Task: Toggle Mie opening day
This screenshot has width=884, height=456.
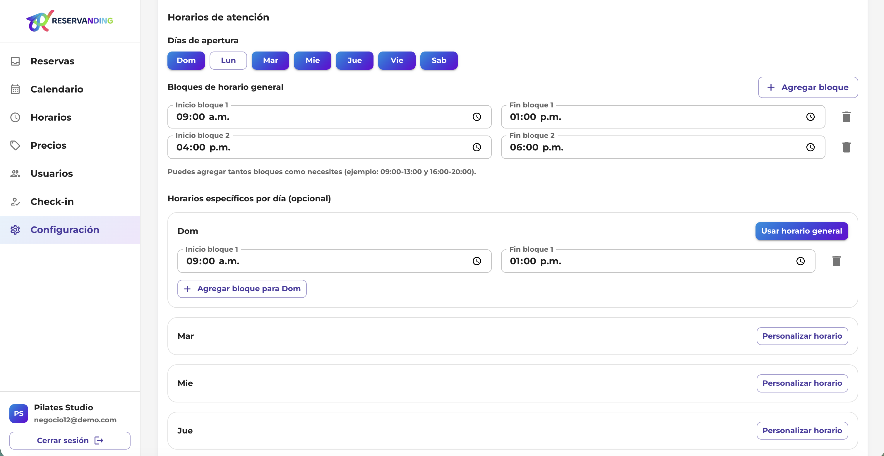Action: 313,60
